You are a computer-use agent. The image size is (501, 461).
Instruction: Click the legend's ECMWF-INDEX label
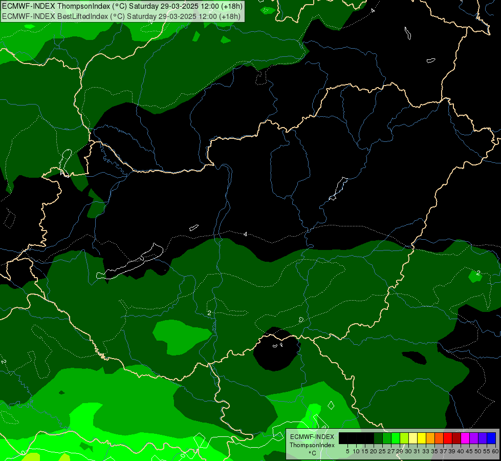click(x=312, y=437)
